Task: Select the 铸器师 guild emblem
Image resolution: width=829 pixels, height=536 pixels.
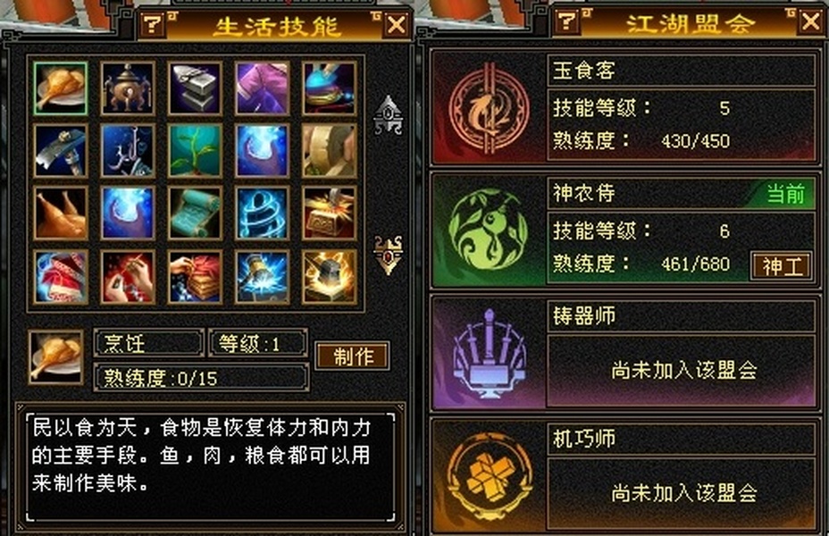Action: (489, 353)
